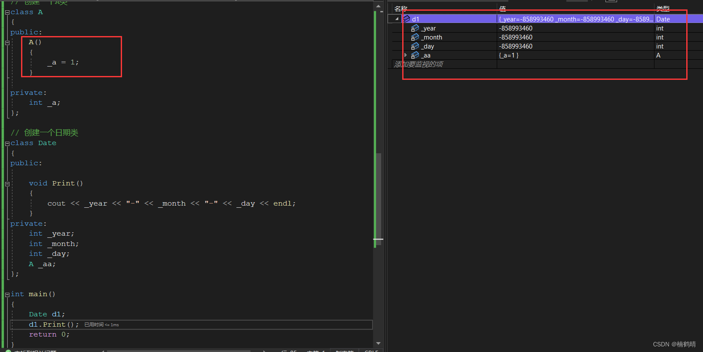The width and height of the screenshot is (703, 352).
Task: Click the 'return 0;' statement
Action: tap(49, 334)
